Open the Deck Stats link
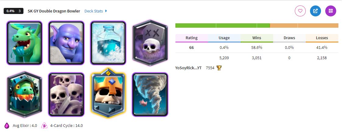Viewport: 342px width, 133px height. 93,11
